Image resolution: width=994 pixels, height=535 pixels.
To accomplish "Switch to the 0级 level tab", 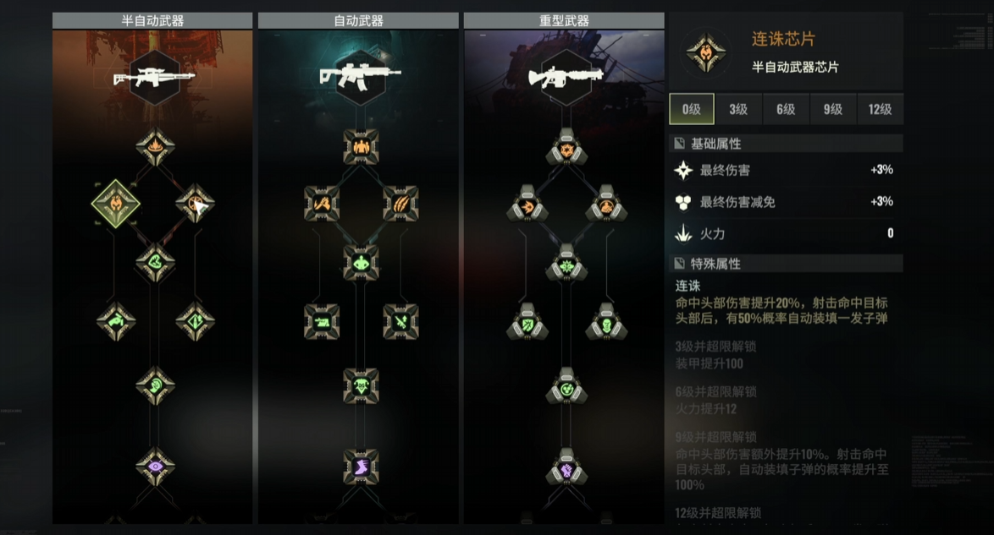I will [x=692, y=109].
